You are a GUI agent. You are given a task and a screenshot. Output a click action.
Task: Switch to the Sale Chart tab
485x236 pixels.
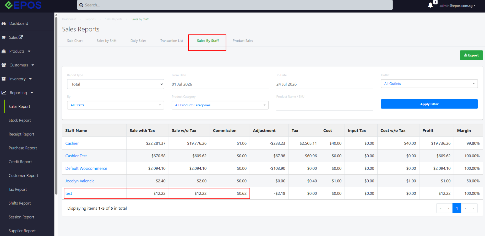click(75, 41)
